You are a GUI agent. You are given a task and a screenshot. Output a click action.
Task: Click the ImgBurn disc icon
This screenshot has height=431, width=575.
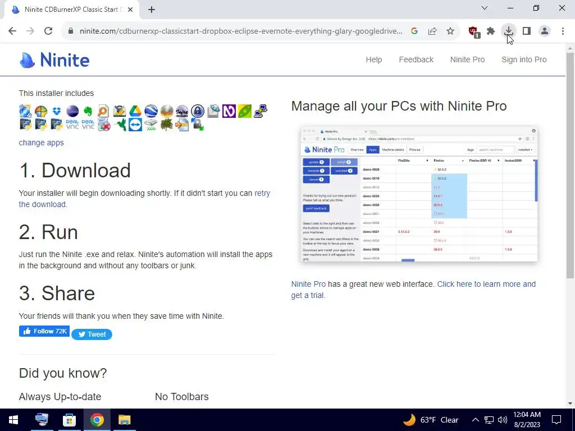tap(167, 111)
